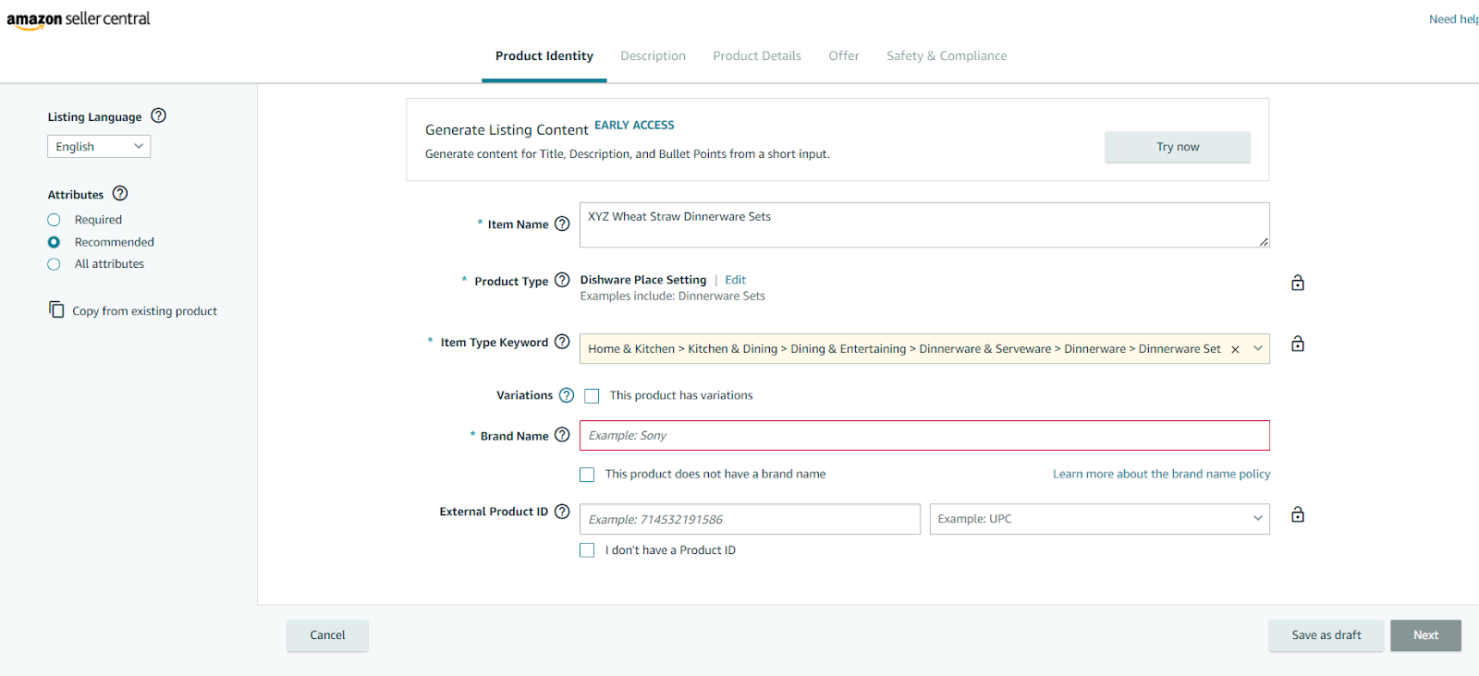Click the Item Type Keyword lock icon
The height and width of the screenshot is (676, 1479).
pyautogui.click(x=1298, y=344)
